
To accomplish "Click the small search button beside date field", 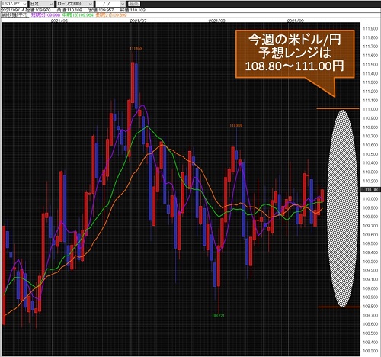I will [134, 4].
